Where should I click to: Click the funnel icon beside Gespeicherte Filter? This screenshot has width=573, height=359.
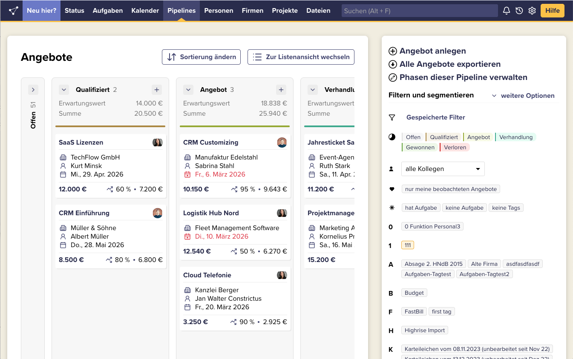[x=392, y=117]
